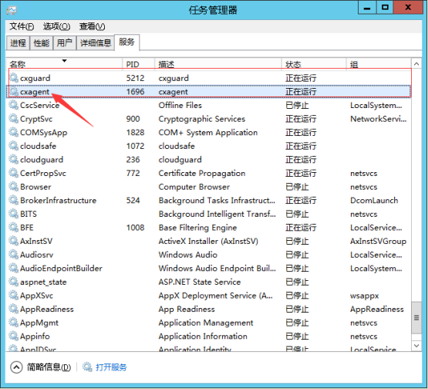This screenshot has width=428, height=389.
Task: Click the gear icon next to BITS
Action: [13, 214]
